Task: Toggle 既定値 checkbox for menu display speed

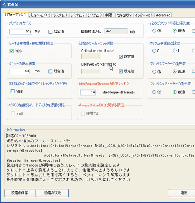Action: pyautogui.click(x=50, y=71)
